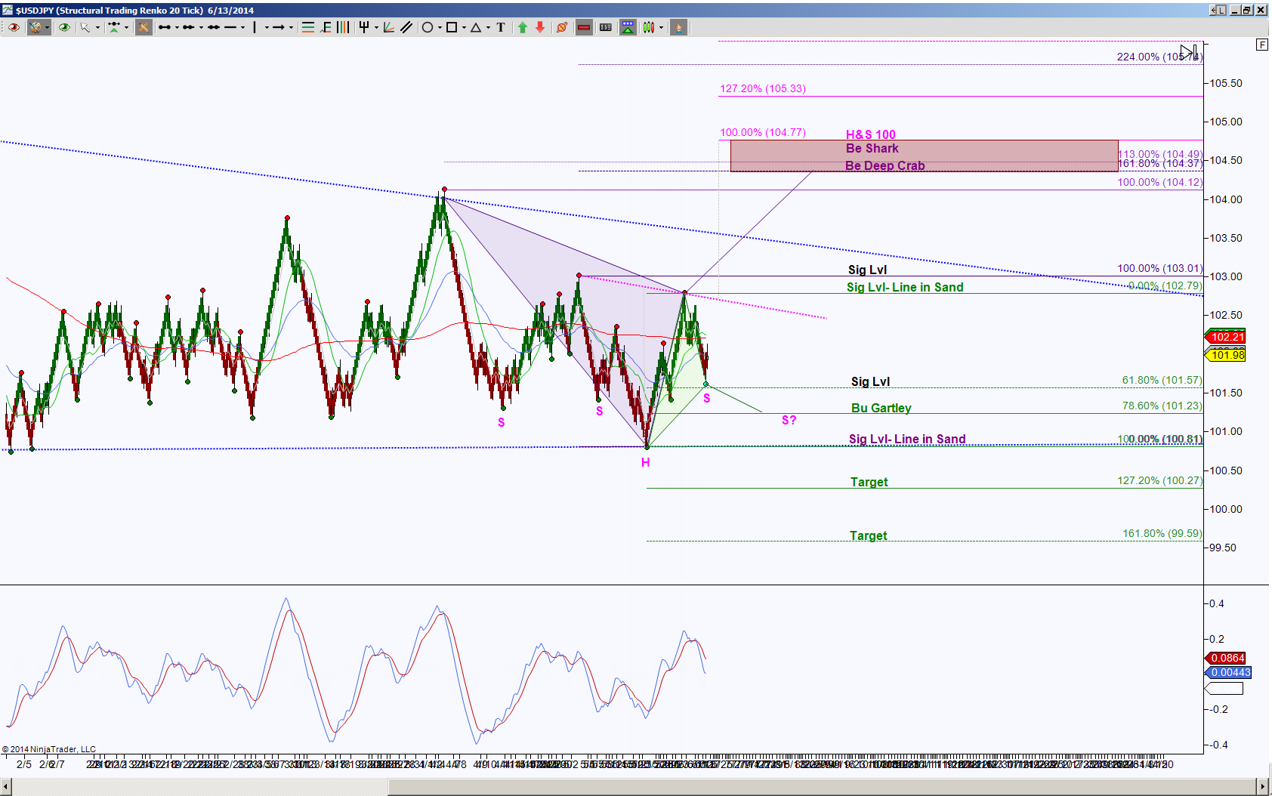Toggle the red bar highlight button
The height and width of the screenshot is (796, 1272).
tap(584, 27)
